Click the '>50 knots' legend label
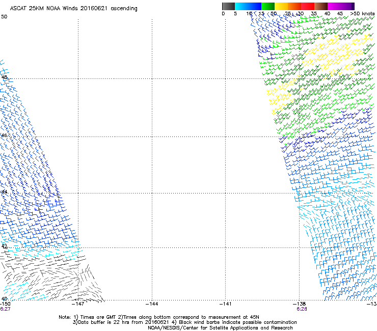Image resolution: width=377 pixels, height=331 pixels. [x=362, y=14]
